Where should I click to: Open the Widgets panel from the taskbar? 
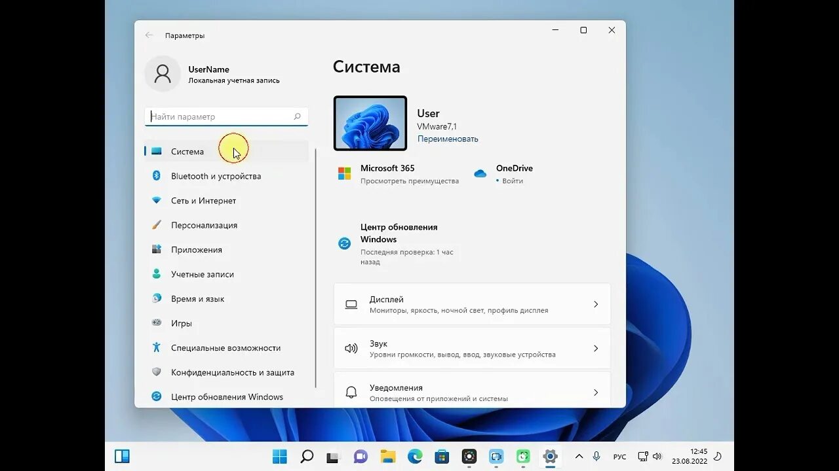click(x=122, y=457)
